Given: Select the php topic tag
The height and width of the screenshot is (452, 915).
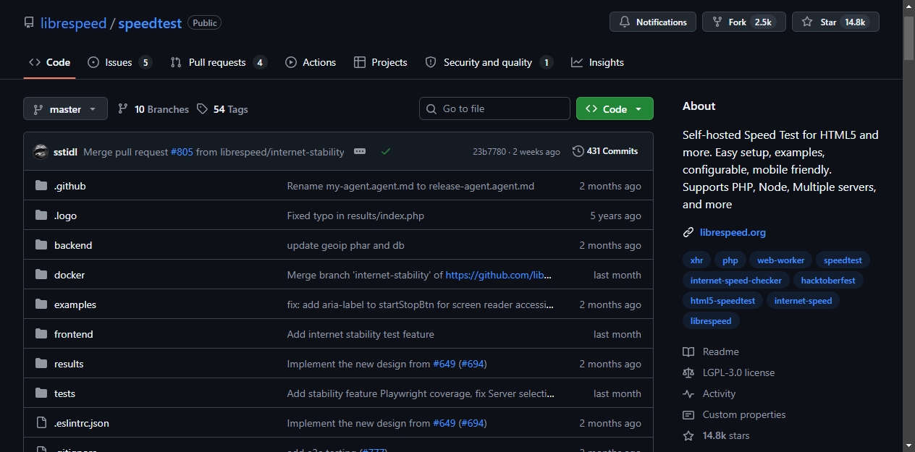Looking at the screenshot, I should click(x=730, y=260).
